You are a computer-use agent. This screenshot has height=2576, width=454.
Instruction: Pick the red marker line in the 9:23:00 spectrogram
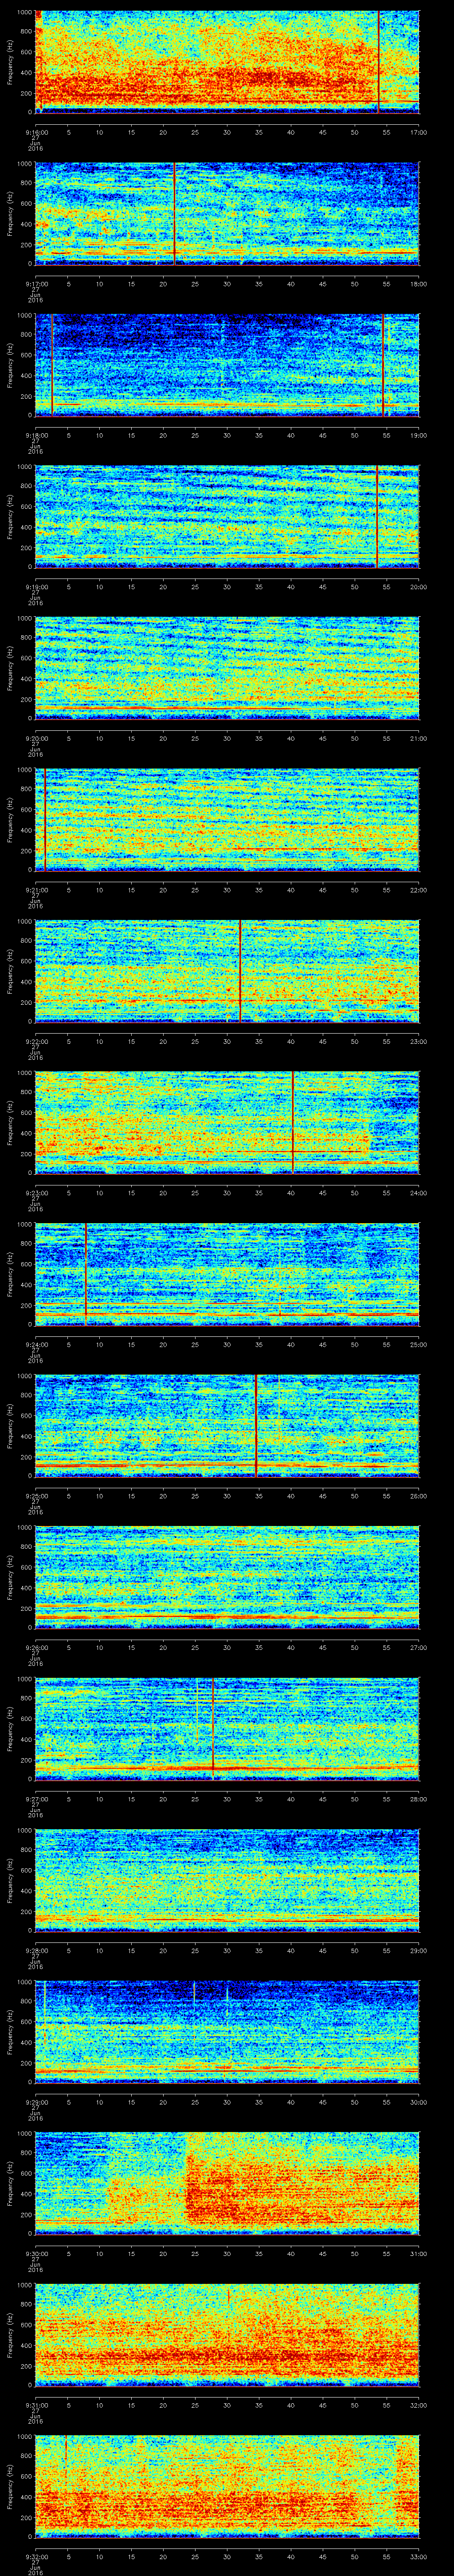coord(292,1123)
